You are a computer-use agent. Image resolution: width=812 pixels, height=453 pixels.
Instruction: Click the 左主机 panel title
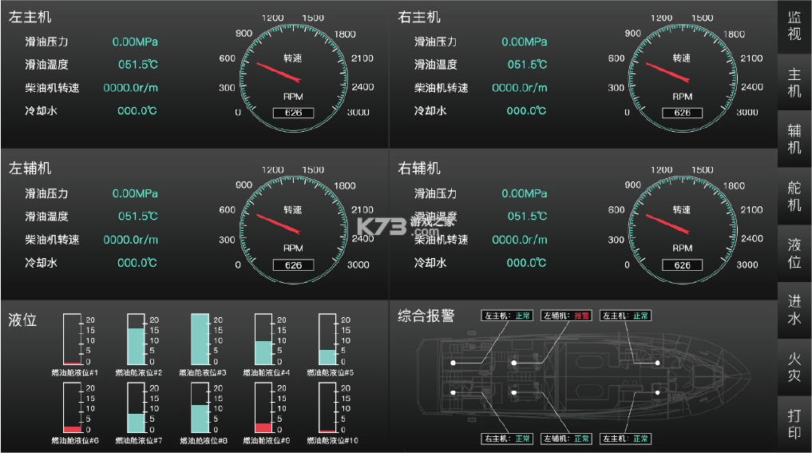point(30,17)
